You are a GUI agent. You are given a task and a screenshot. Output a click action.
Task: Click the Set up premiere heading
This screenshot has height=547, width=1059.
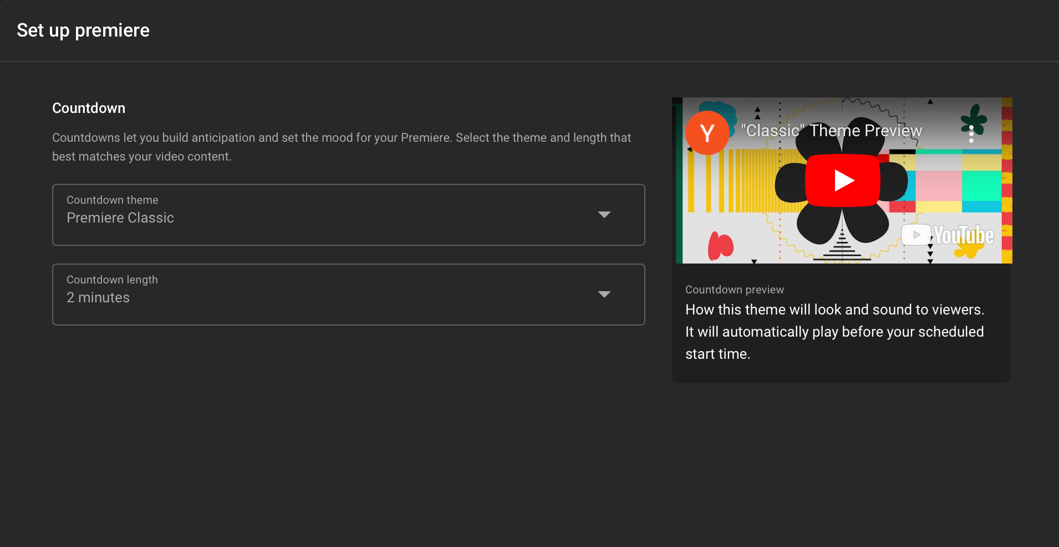coord(83,30)
